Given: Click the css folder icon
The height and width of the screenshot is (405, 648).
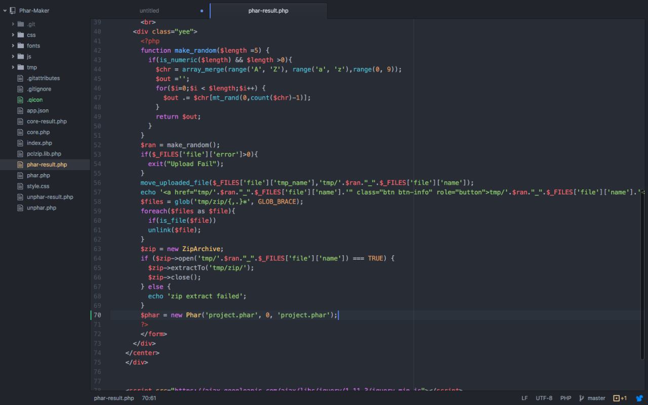Looking at the screenshot, I should tap(21, 35).
